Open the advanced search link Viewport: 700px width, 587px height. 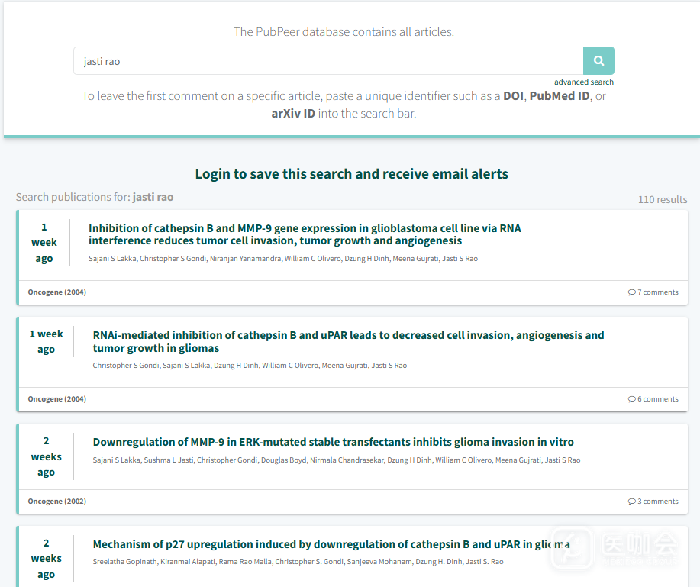point(583,82)
